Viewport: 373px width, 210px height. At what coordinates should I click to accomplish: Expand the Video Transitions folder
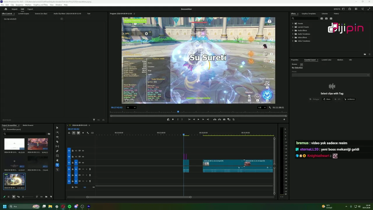[x=293, y=41]
